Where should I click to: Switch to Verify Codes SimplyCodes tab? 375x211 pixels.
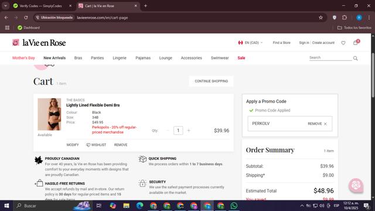coord(40,6)
